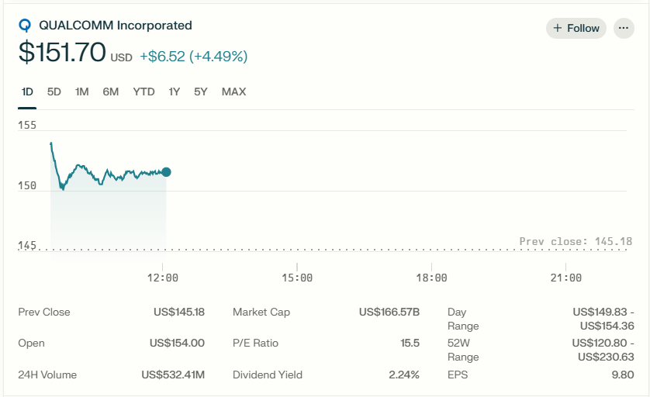Click the Prev close: 145.18 chart label

pos(576,241)
